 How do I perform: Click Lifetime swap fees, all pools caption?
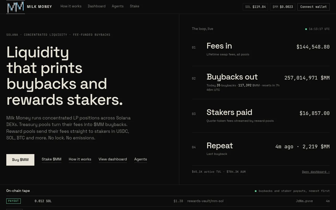(228, 54)
